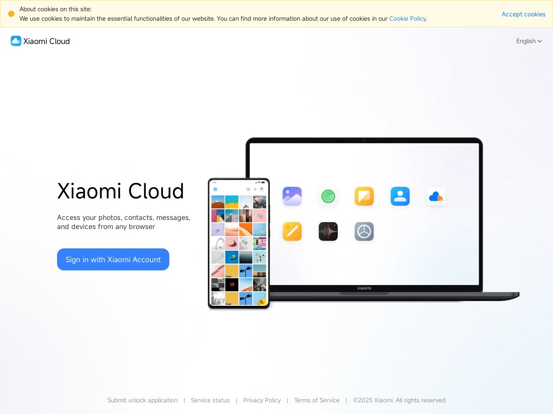This screenshot has width=553, height=414.
Task: Click Sign in with Xiaomi Account
Action: (113, 260)
